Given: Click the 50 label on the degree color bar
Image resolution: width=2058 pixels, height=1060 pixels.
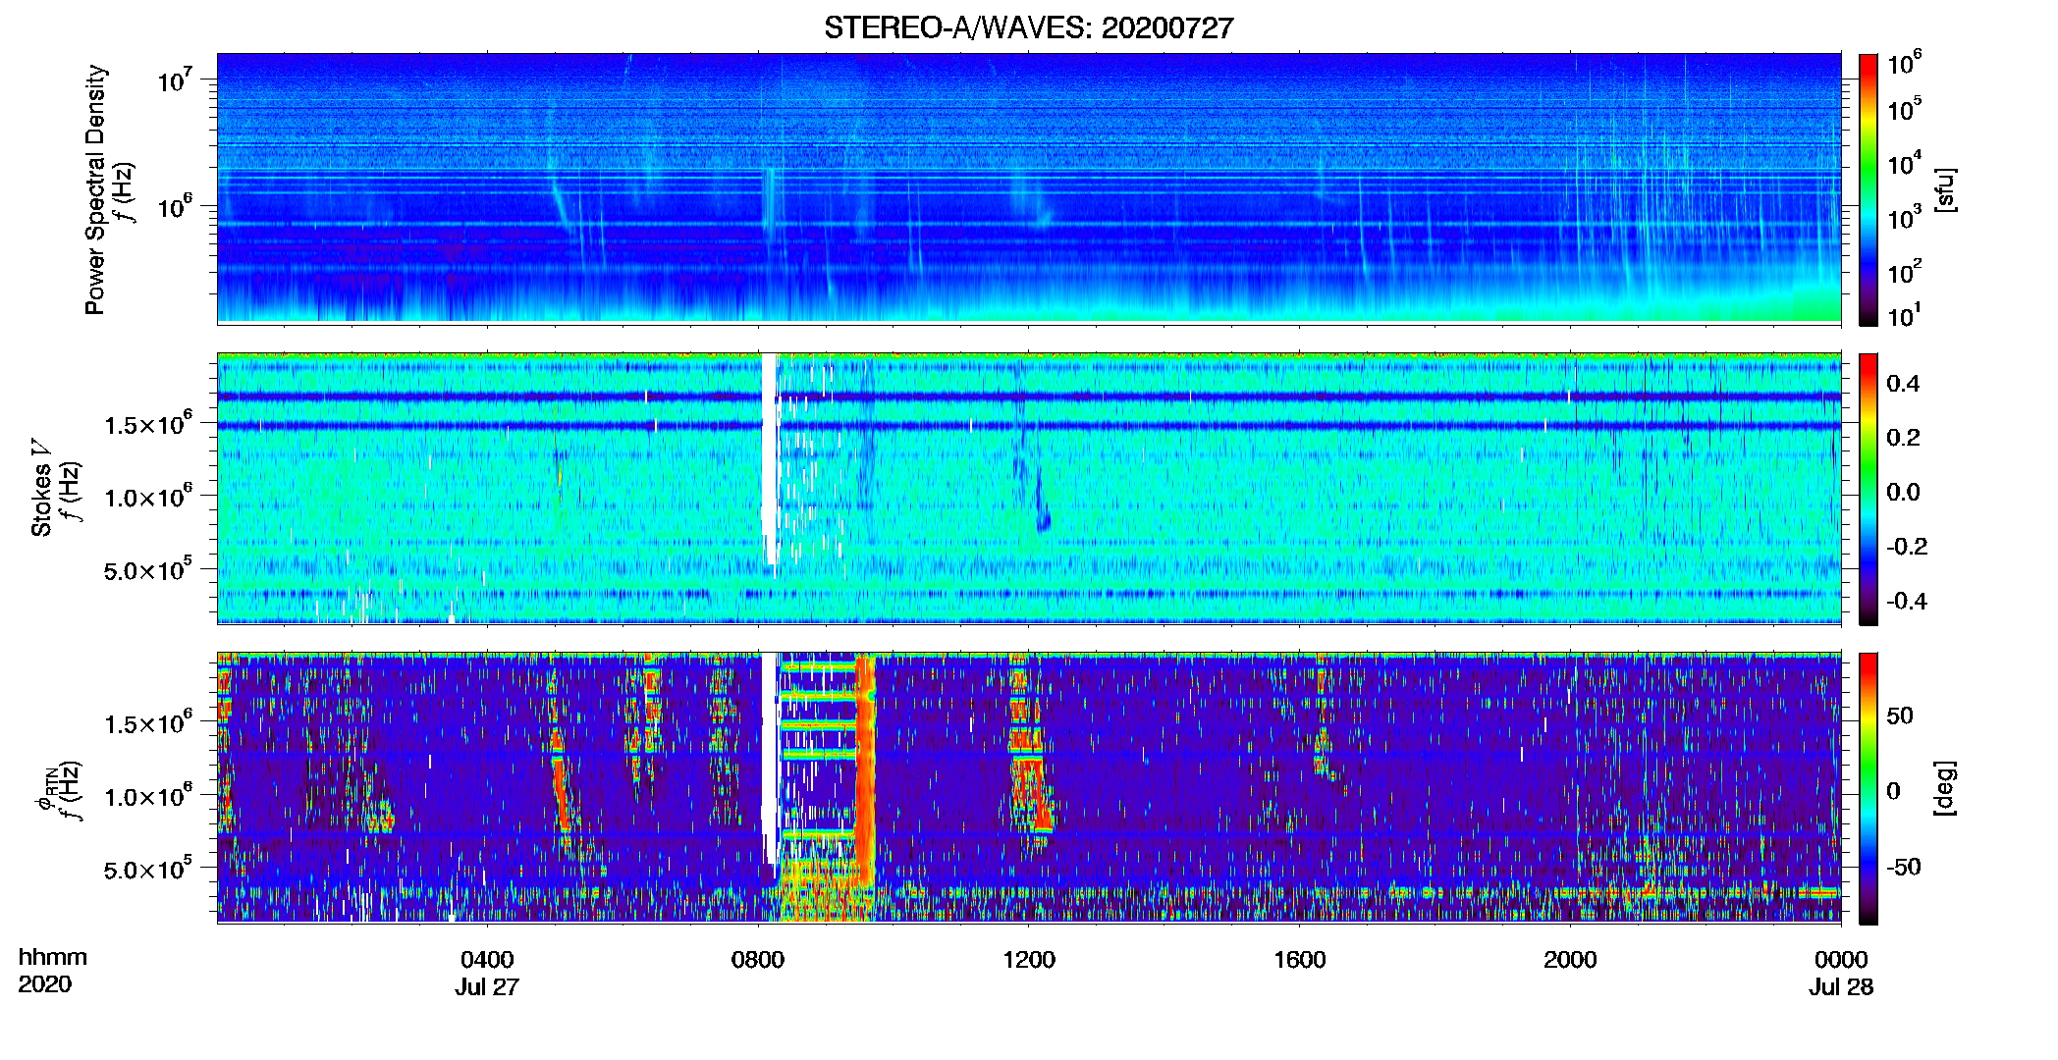Looking at the screenshot, I should [1900, 715].
